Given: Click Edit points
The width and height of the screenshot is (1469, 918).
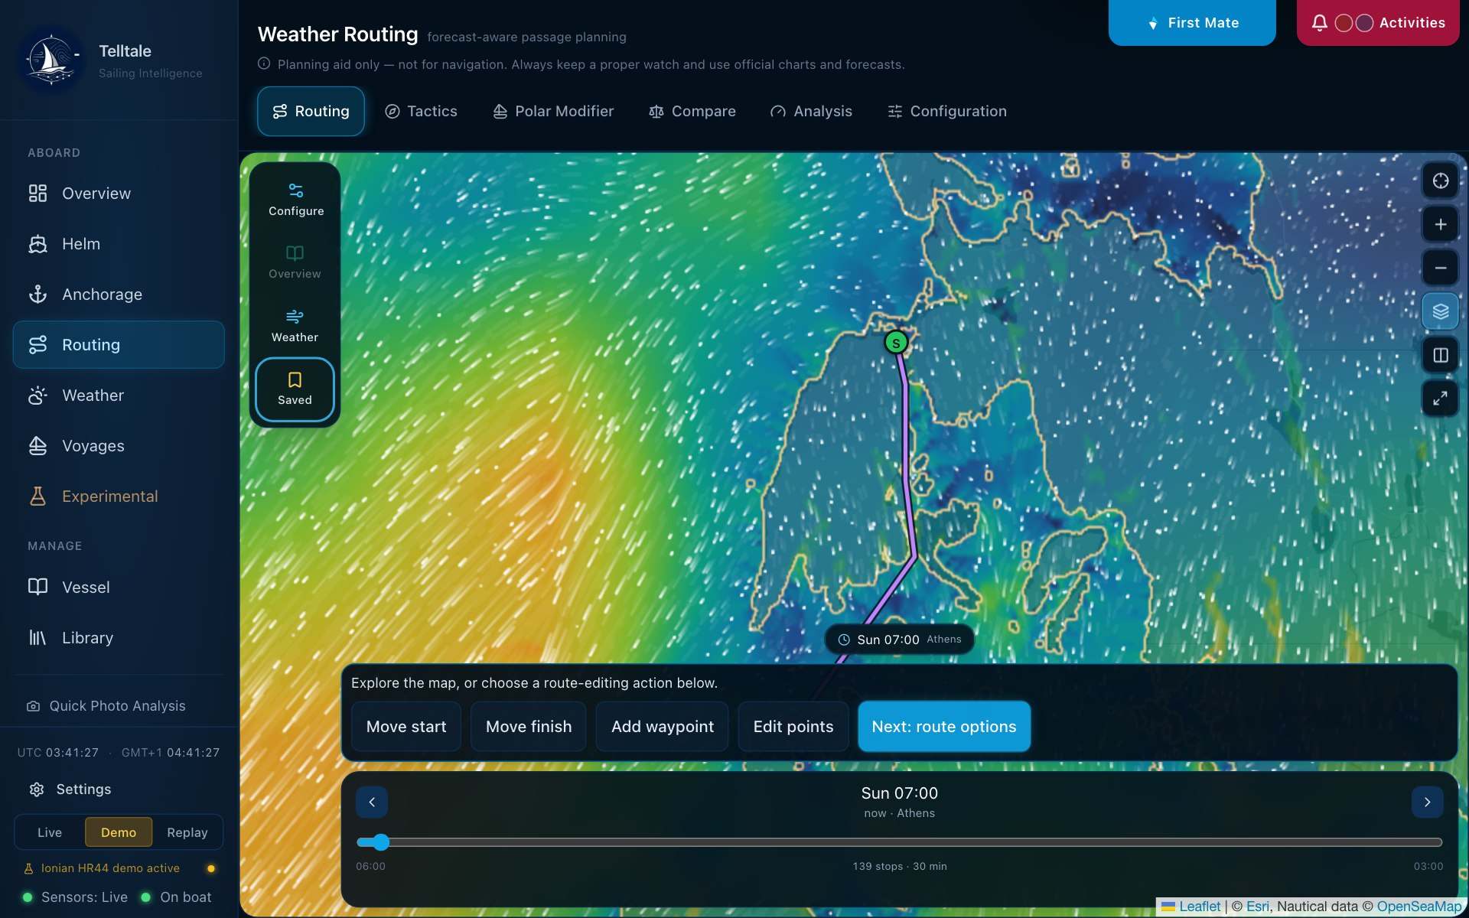Looking at the screenshot, I should tap(793, 727).
